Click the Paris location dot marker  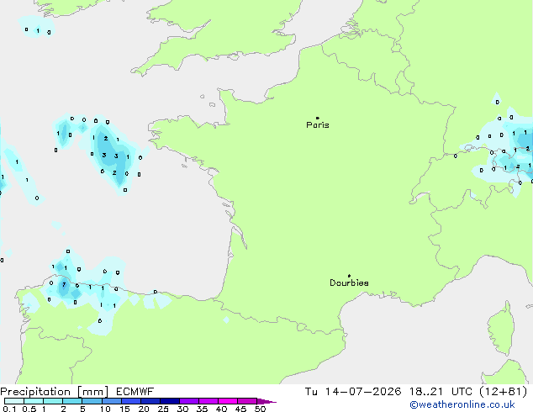pyautogui.click(x=318, y=118)
